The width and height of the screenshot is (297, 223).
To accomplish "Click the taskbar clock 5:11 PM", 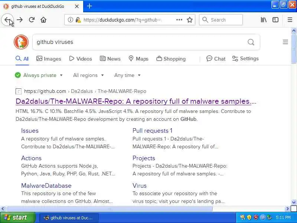I will (283, 217).
